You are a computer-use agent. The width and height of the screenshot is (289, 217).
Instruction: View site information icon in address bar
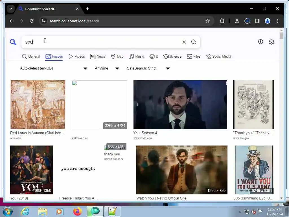pyautogui.click(x=44, y=21)
